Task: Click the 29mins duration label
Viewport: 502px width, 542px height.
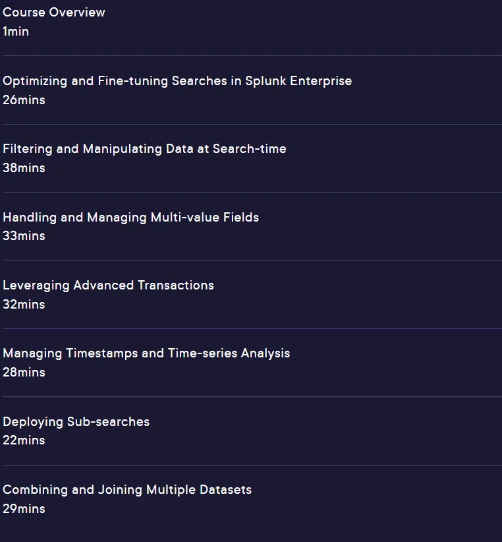Action: point(24,509)
